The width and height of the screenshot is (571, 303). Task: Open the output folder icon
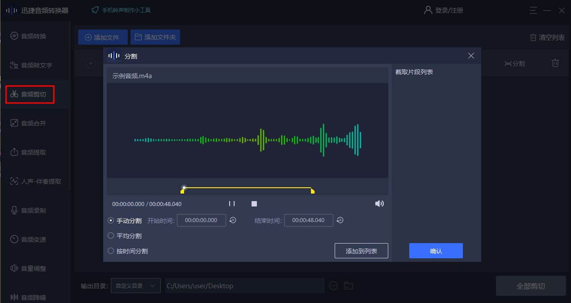348,286
